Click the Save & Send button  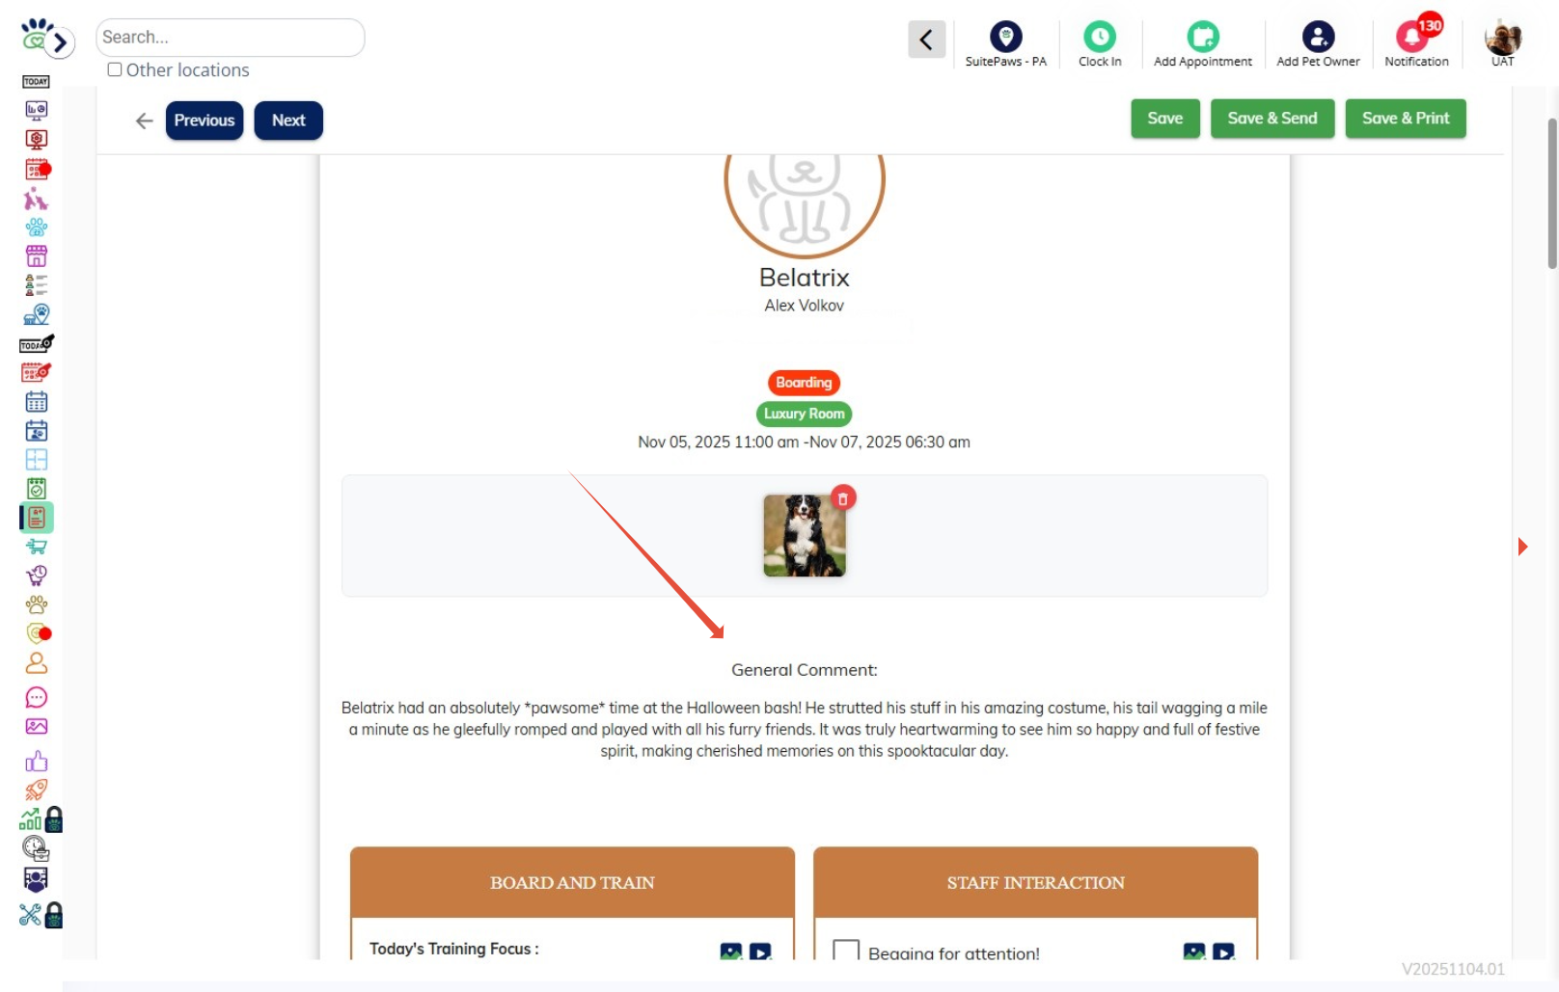point(1272,119)
